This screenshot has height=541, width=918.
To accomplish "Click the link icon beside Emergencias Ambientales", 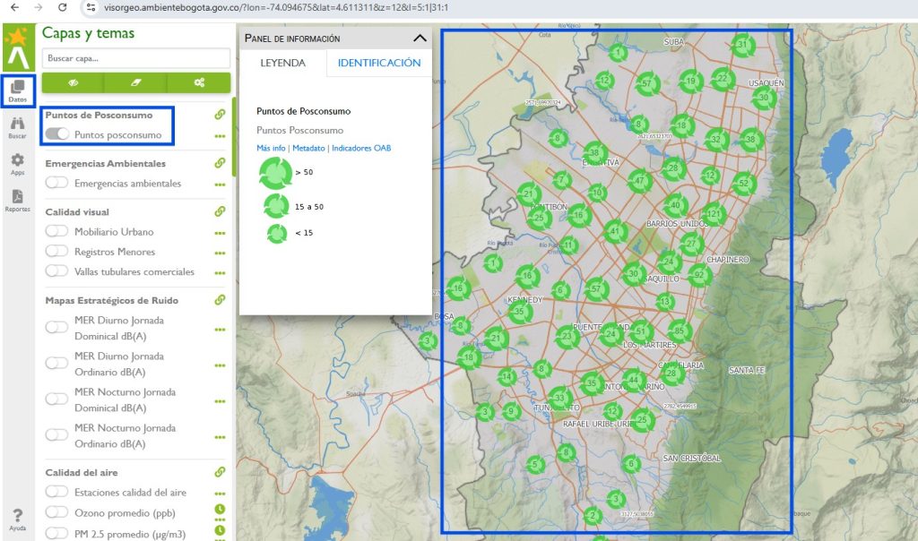I will (220, 163).
